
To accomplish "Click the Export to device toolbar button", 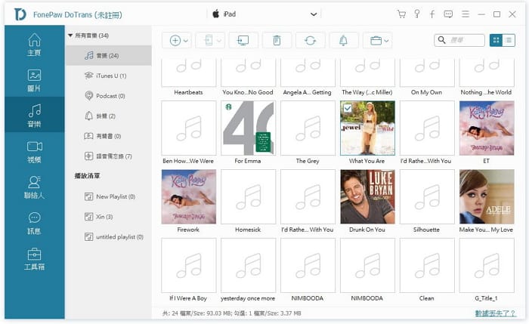I will pos(209,41).
